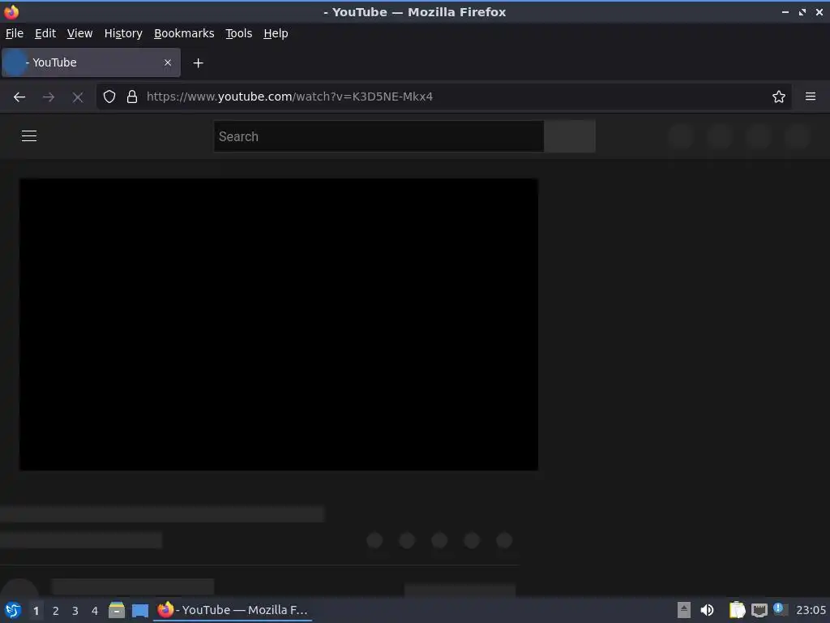Screen dimensions: 830x623
Task: Open the Help menu
Action: [276, 33]
